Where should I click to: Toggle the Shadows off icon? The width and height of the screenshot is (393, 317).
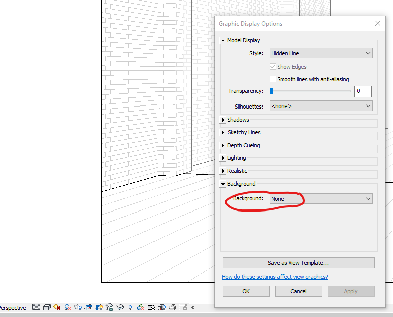pyautogui.click(x=68, y=307)
